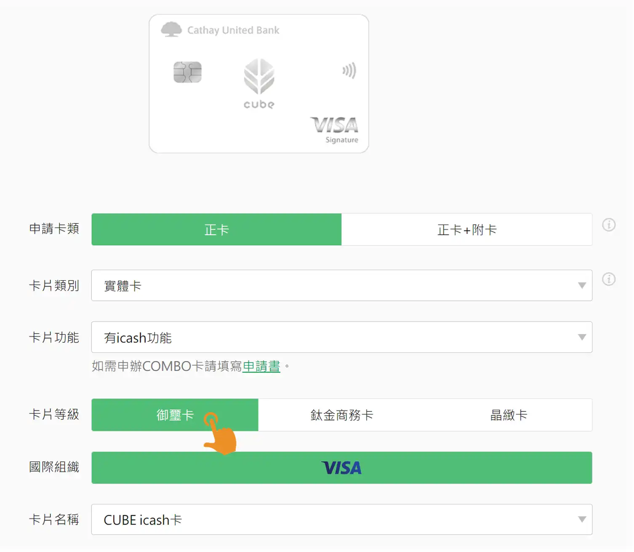The height and width of the screenshot is (552, 634).
Task: Click the 卡片功能 field label
Action: click(54, 338)
